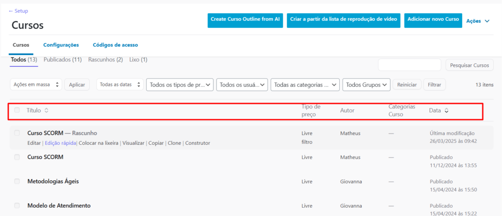
Task: Tick the Modelo de Atendimento checkbox
Action: [17, 205]
